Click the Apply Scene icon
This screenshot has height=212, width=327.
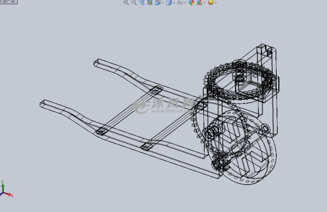tap(199, 2)
